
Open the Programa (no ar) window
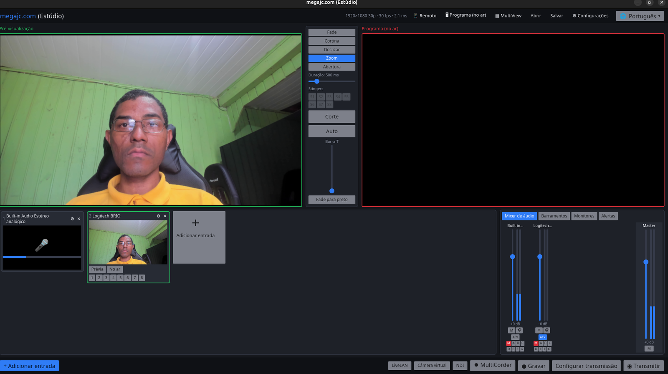(x=466, y=15)
